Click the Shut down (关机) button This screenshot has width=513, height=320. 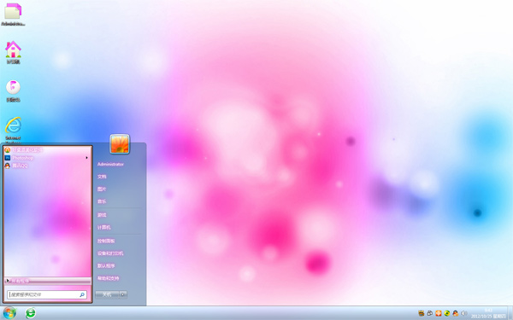[107, 294]
